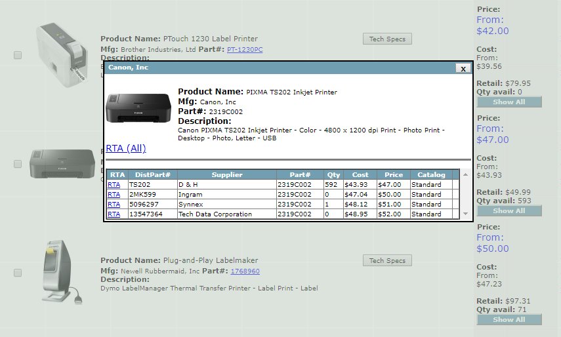
Task: Click the Canon, Inc popup title
Action: coord(128,67)
